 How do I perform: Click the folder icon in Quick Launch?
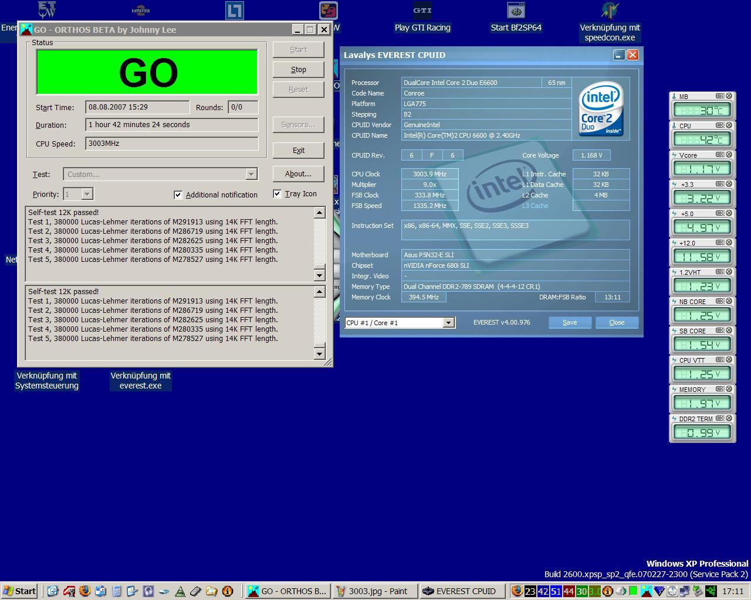(211, 591)
